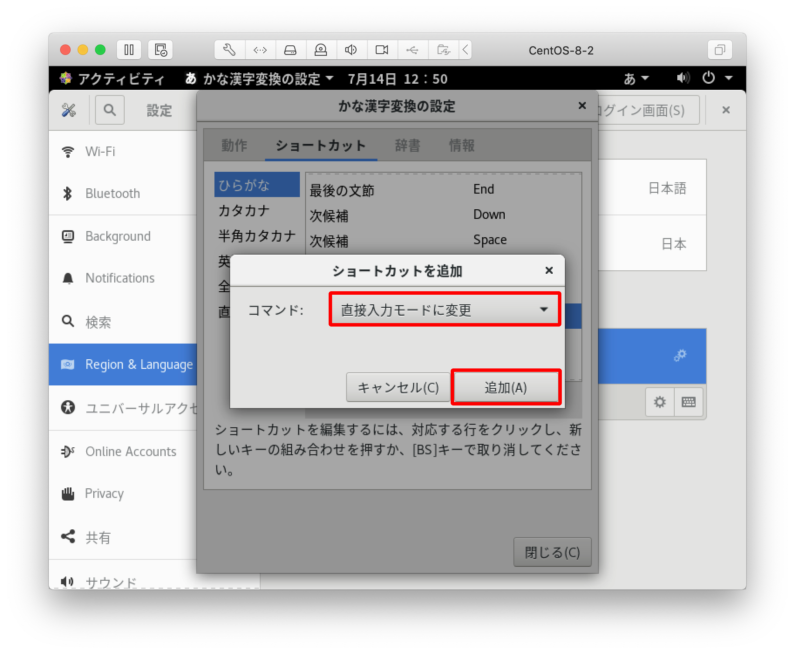This screenshot has height=654, width=795.
Task: Click the 次候補 Space shortcut row
Action: click(444, 240)
